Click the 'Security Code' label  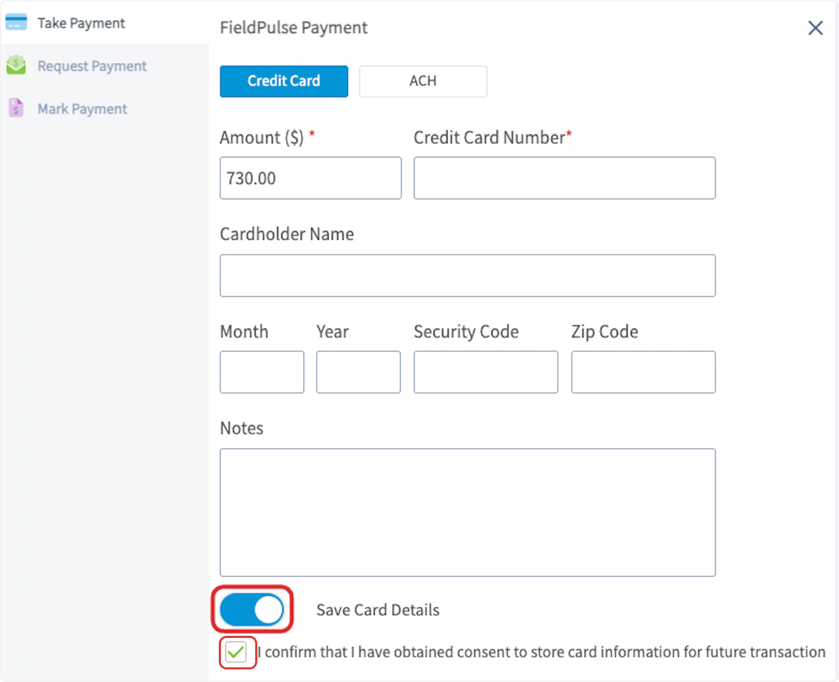(466, 332)
